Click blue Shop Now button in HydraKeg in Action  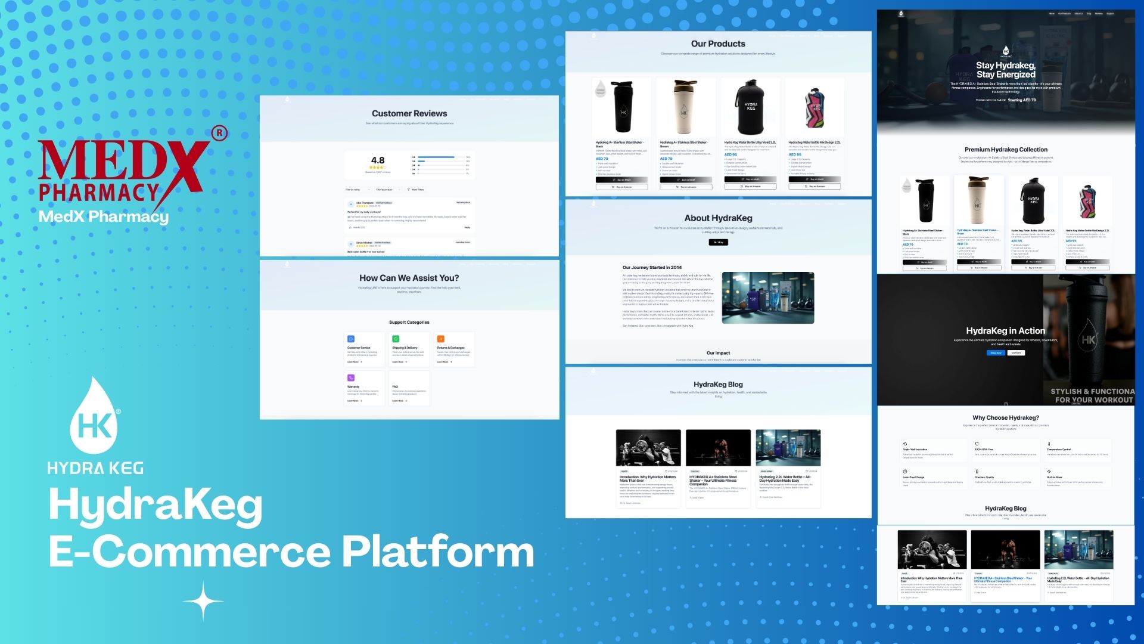coord(996,352)
